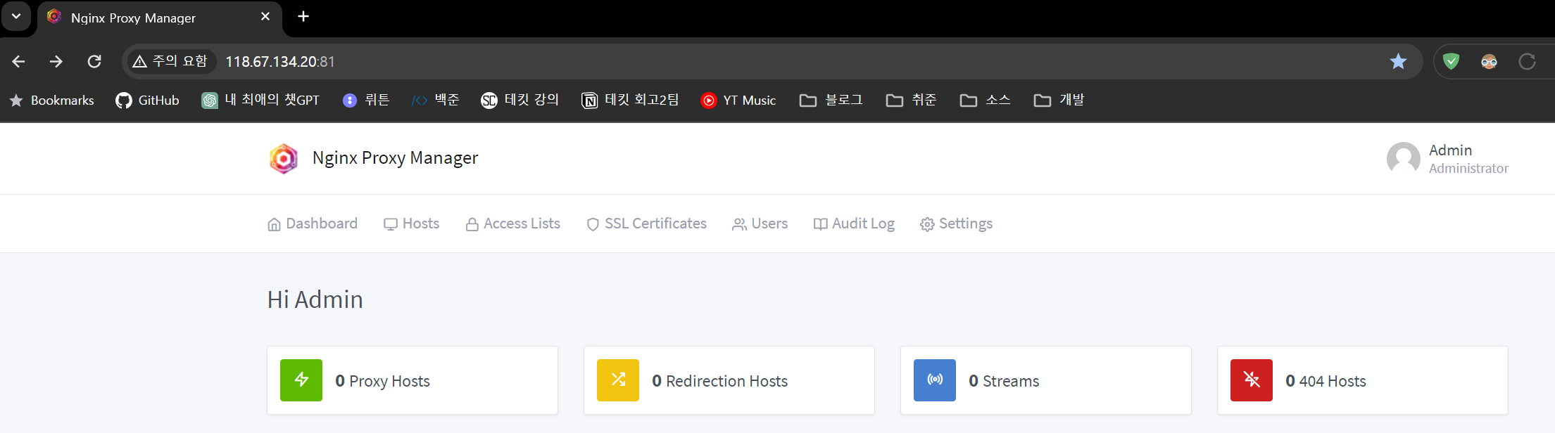
Task: Click the blue Streams broadcast icon
Action: [x=935, y=380]
